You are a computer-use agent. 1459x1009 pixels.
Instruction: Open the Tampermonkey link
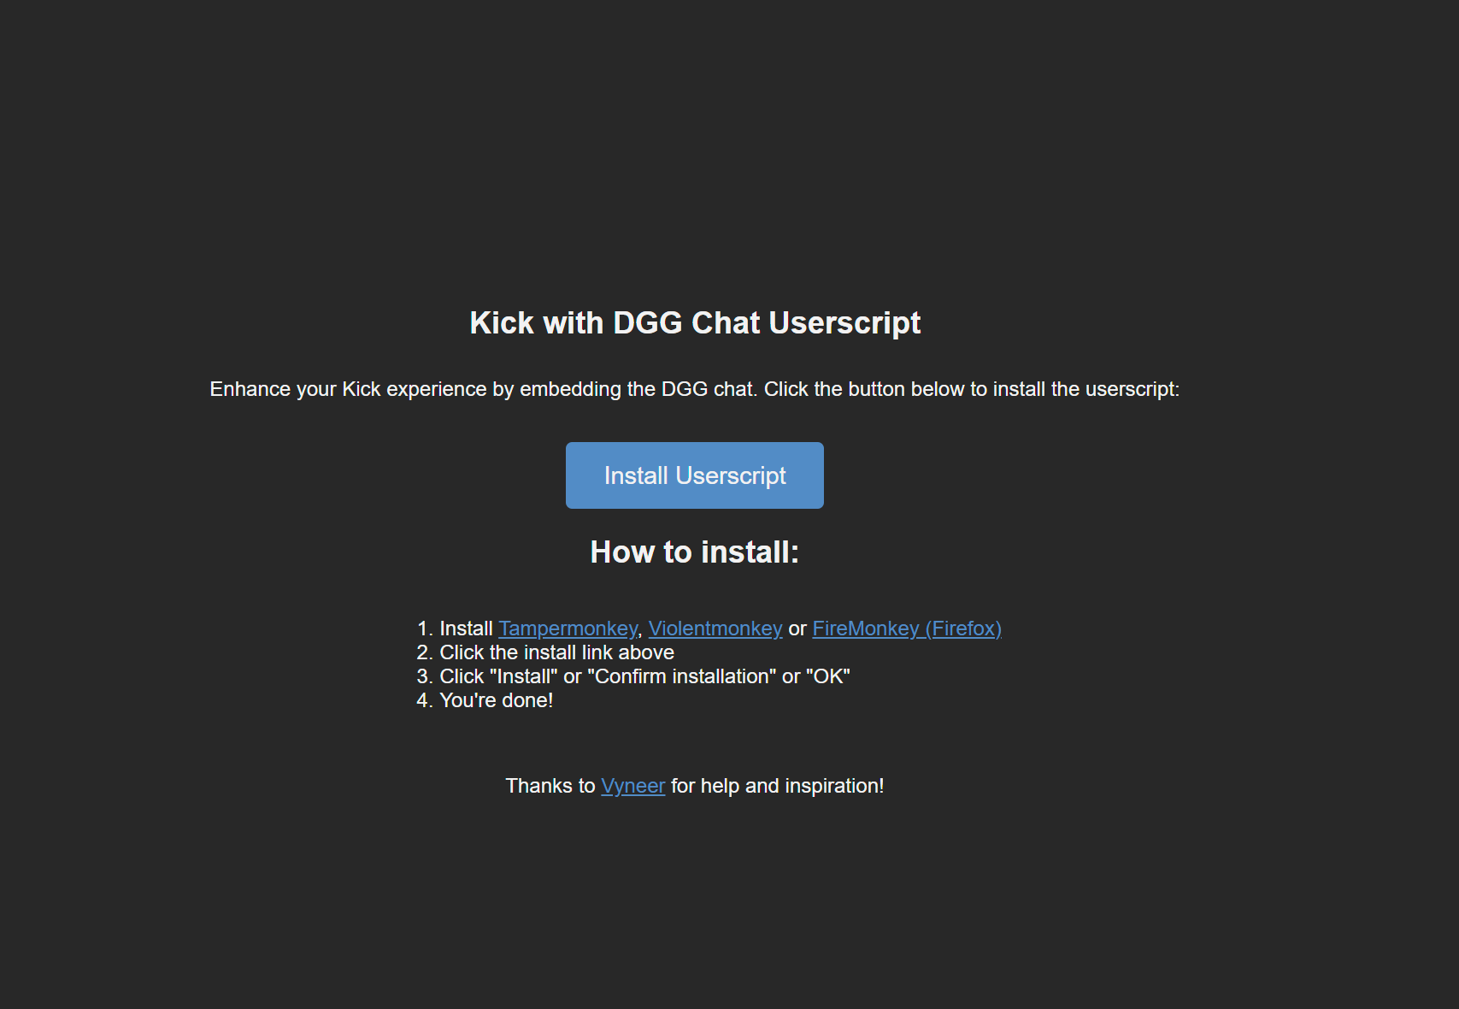[x=568, y=628]
